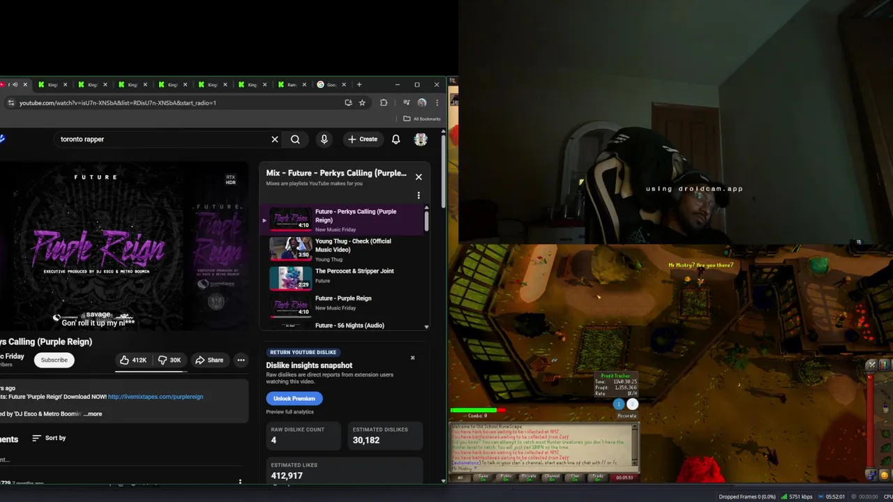Mute the YouTube tab audio icon
Image resolution: width=893 pixels, height=502 pixels.
point(15,85)
